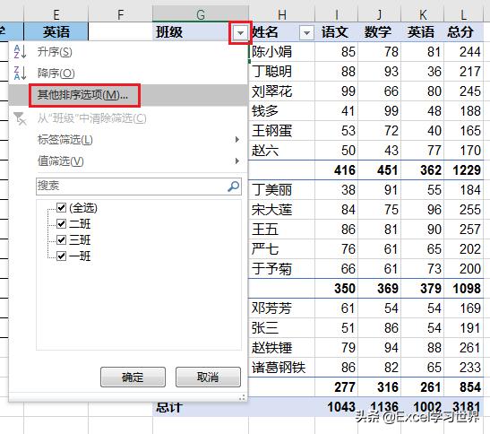Select column G header
Image resolution: width=490 pixels, height=434 pixels.
coord(201,14)
